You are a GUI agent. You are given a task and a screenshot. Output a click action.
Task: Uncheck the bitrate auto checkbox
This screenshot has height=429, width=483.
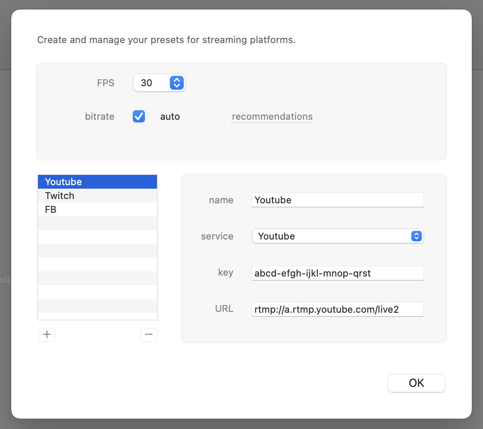[139, 117]
